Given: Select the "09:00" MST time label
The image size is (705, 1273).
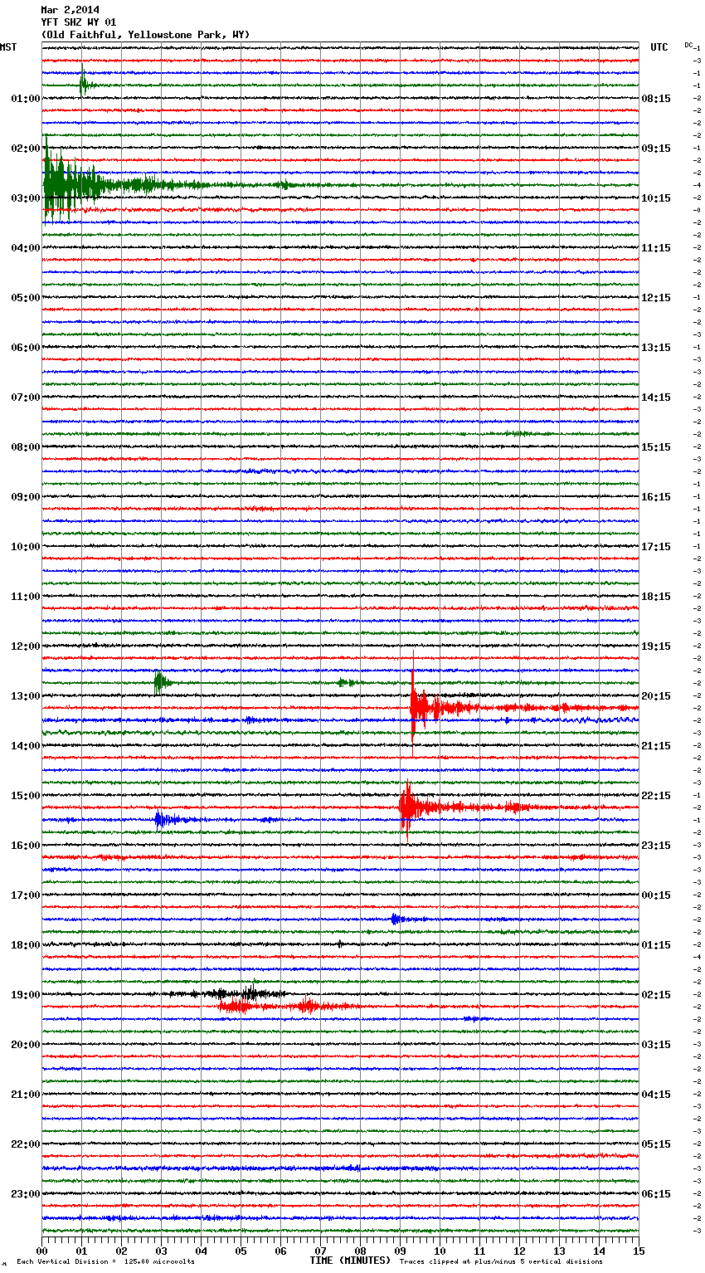Looking at the screenshot, I should coord(25,497).
